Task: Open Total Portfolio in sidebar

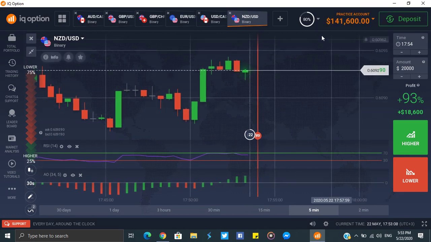Action: tap(12, 43)
